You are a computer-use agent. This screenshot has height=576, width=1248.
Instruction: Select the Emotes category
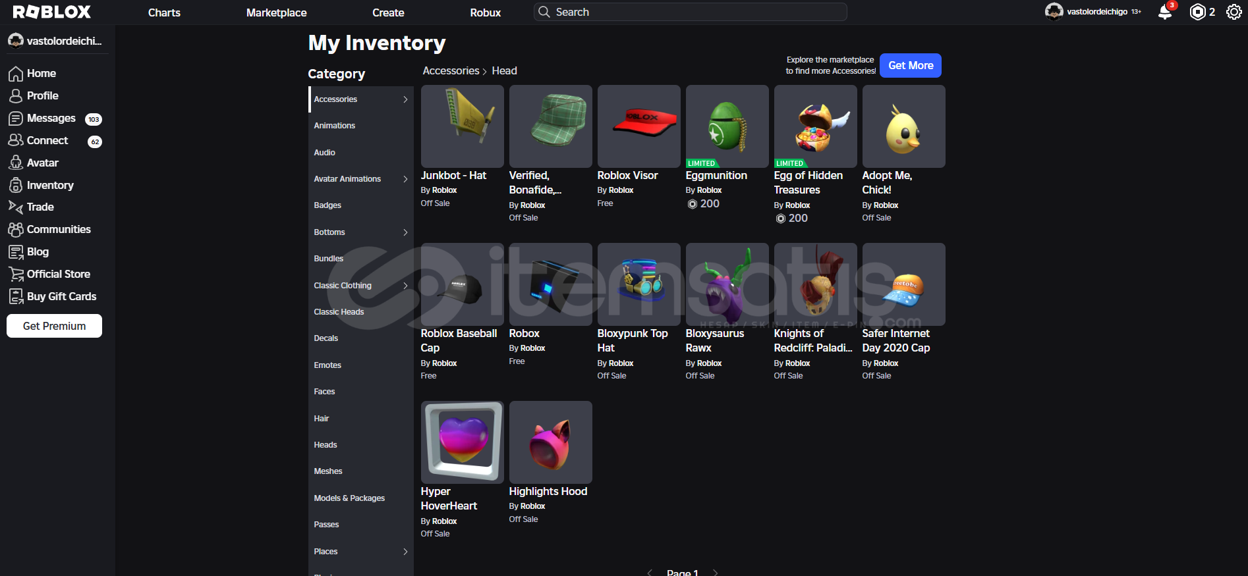point(361,365)
